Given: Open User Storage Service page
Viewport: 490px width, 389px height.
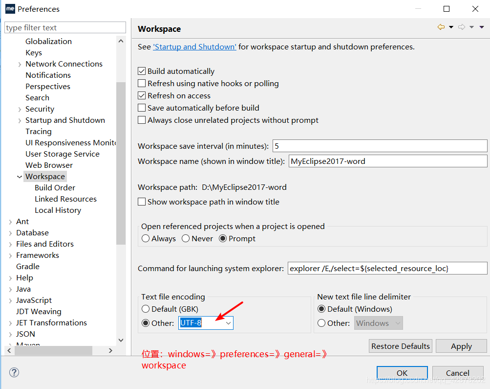Looking at the screenshot, I should (x=63, y=154).
